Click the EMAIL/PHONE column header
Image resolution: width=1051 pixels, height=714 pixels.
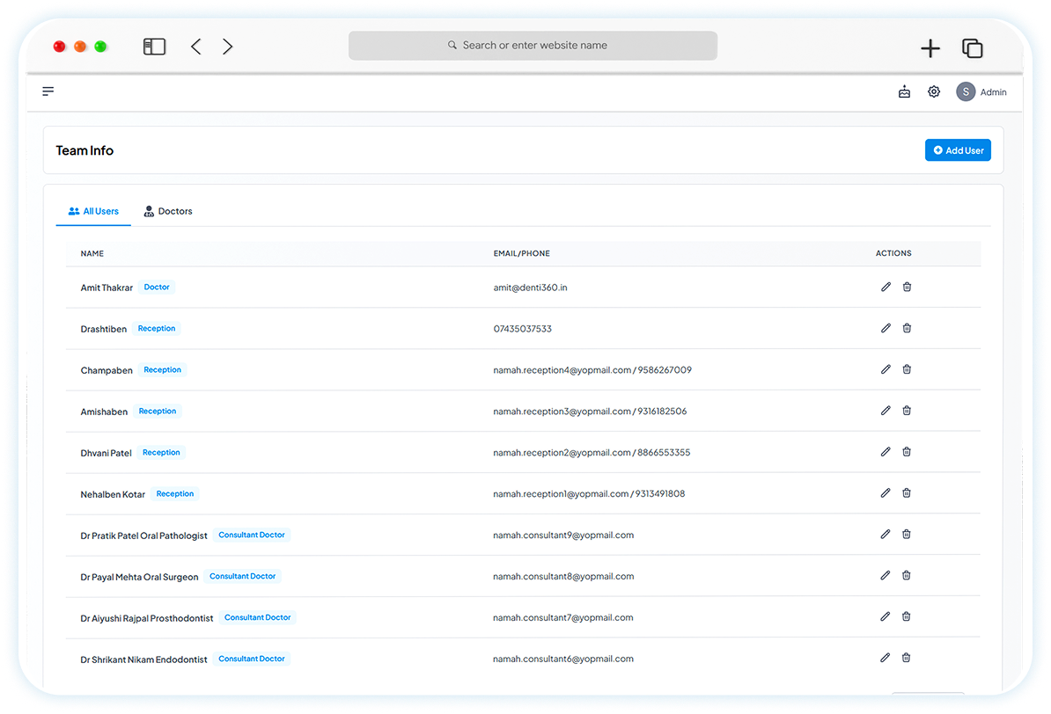[x=521, y=254]
